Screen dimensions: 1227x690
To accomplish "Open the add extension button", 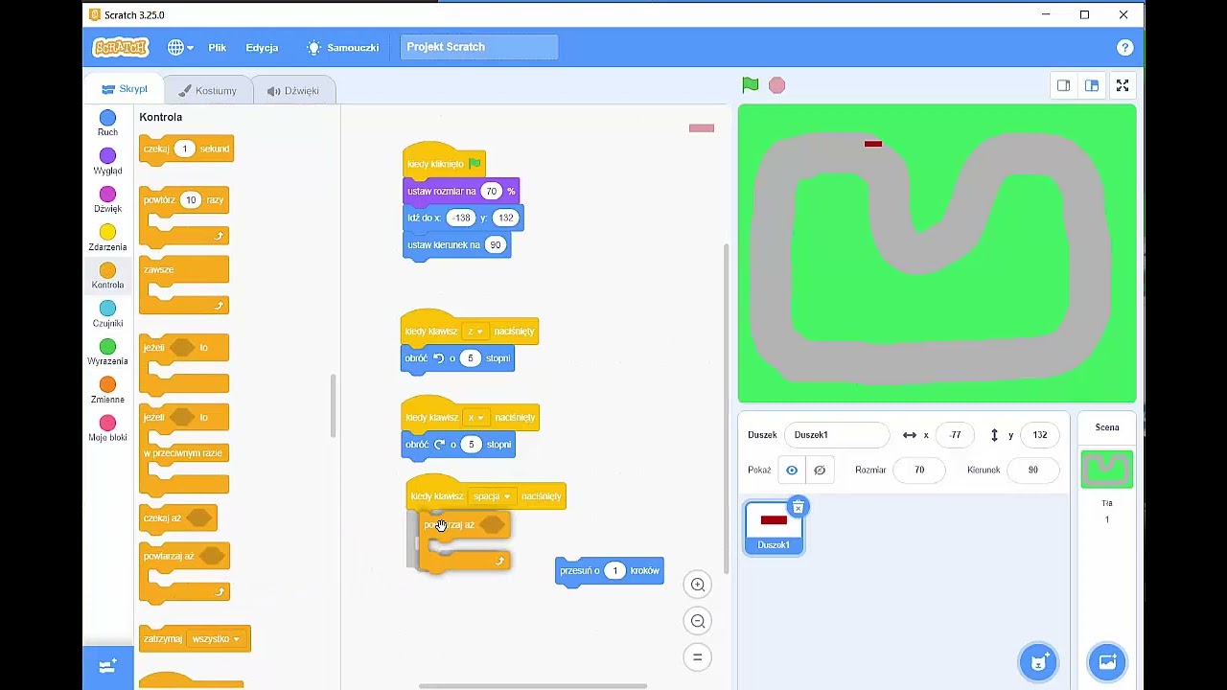I will point(107,665).
